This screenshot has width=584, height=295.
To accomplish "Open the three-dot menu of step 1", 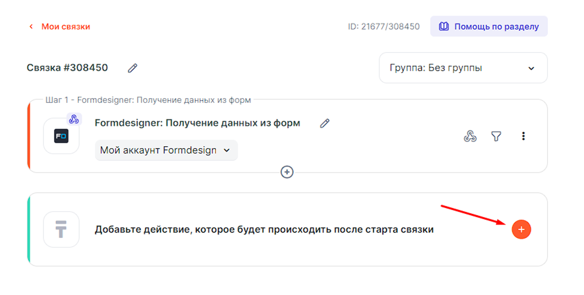I will point(523,136).
